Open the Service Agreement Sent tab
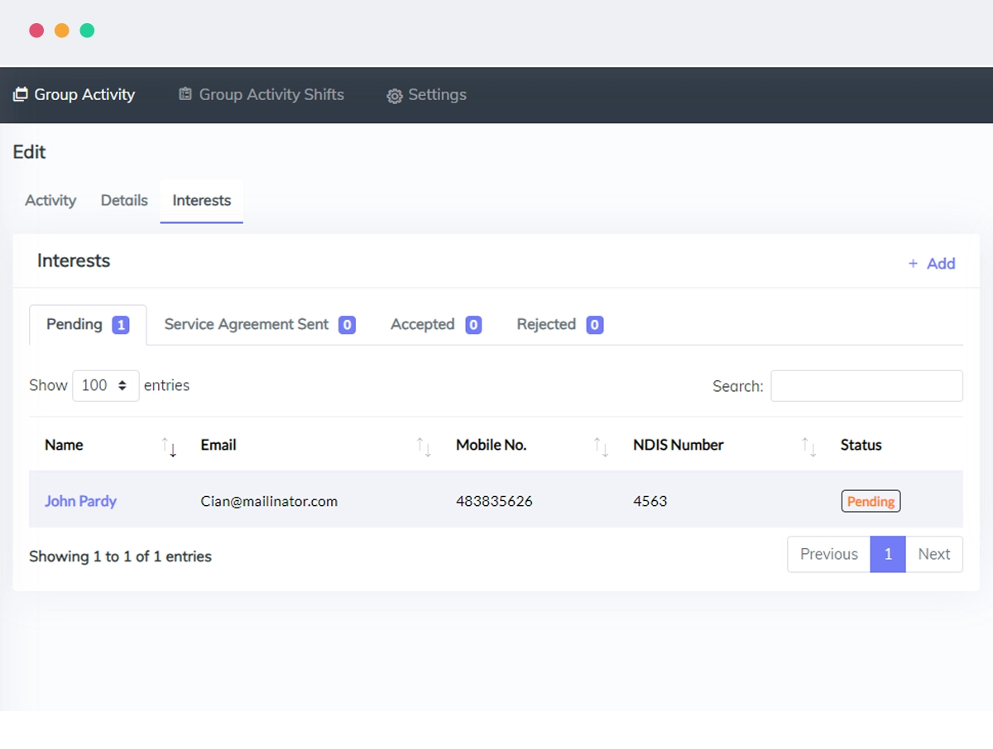This screenshot has height=749, width=993. (260, 325)
